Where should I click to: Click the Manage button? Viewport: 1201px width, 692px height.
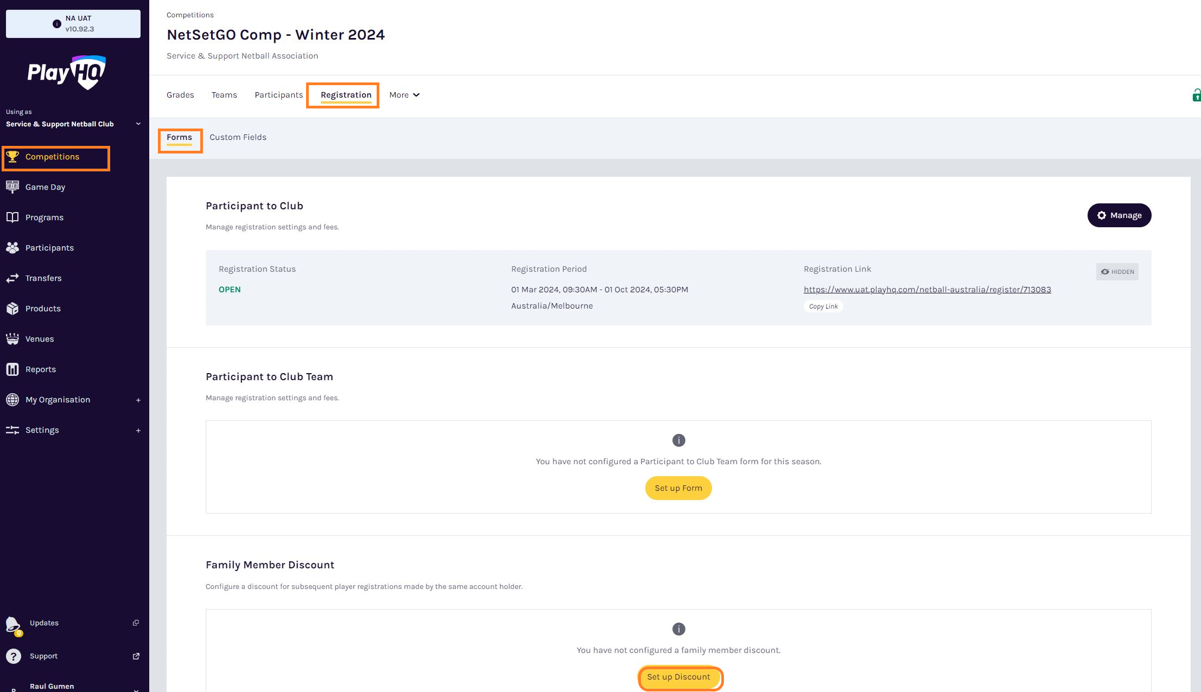[x=1119, y=215]
